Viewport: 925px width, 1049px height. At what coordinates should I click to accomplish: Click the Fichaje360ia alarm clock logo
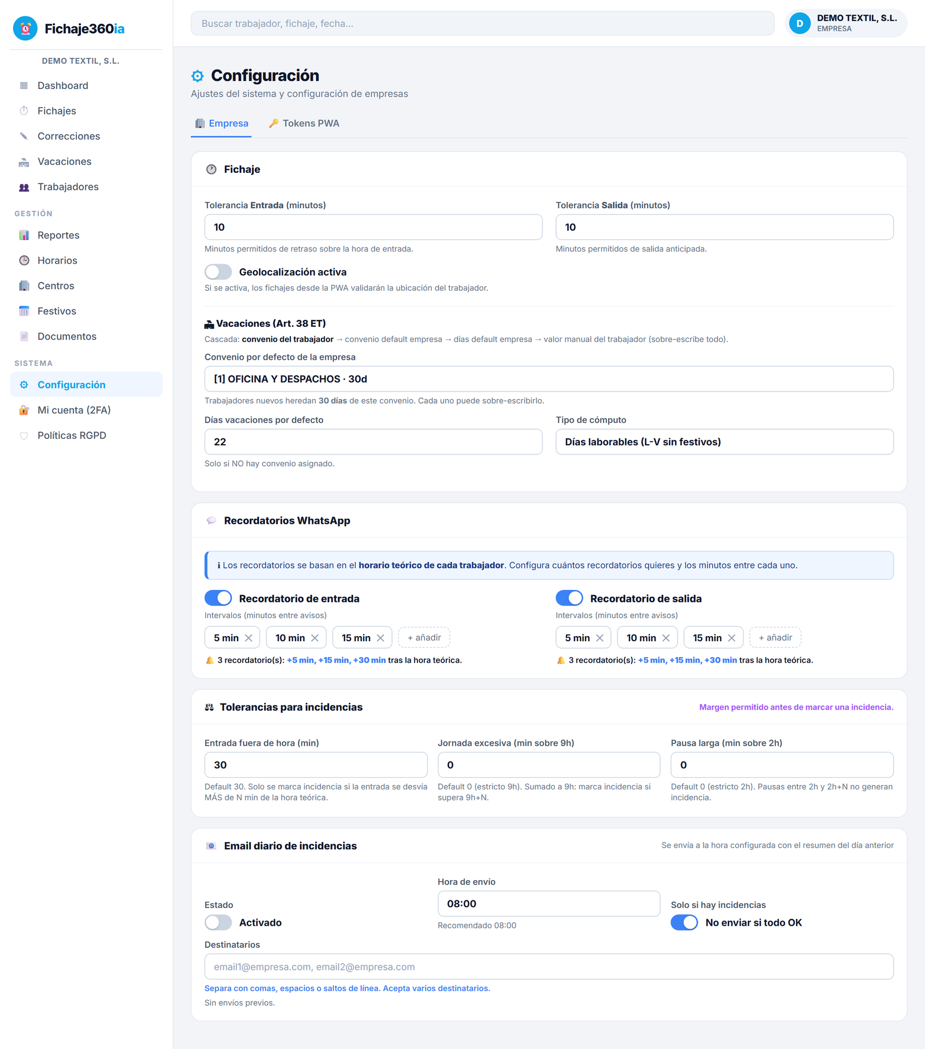click(x=25, y=28)
